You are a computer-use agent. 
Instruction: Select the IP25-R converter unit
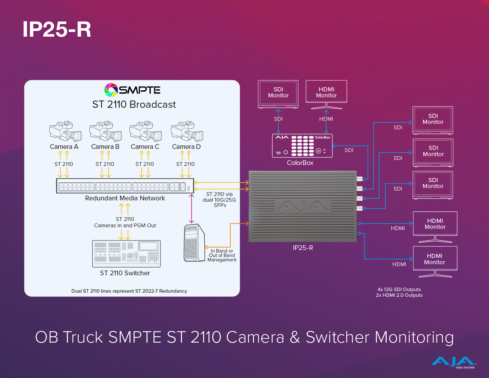303,206
